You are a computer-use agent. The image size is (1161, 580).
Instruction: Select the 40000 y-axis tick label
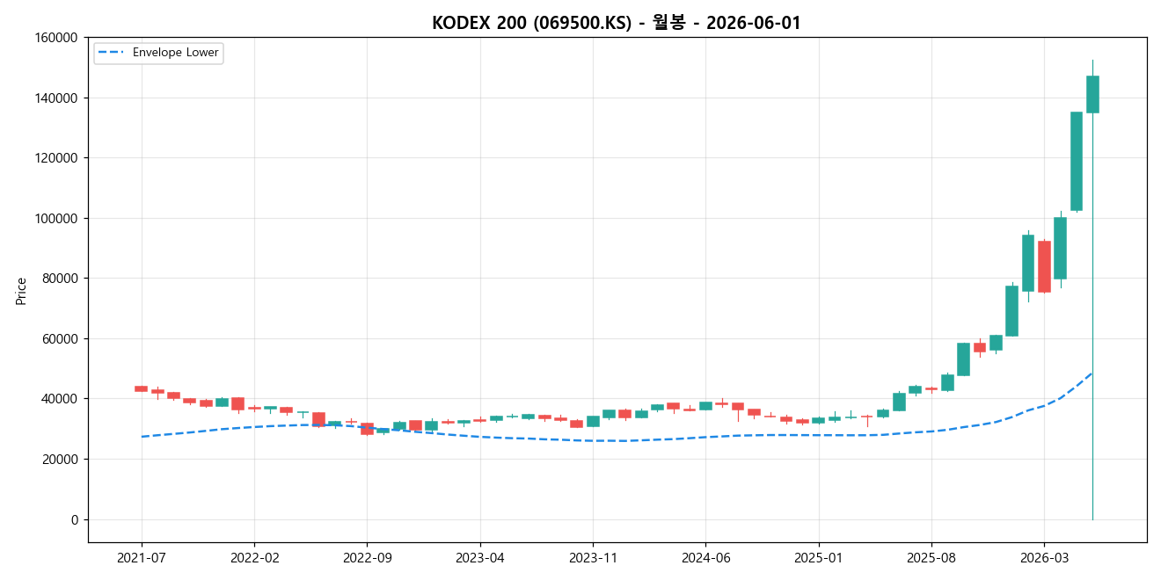pos(61,399)
